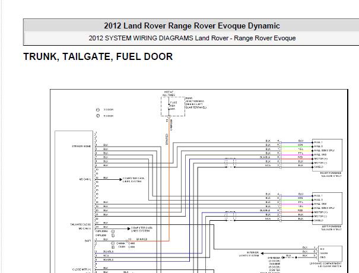
Task: Click the "INTERIOR LIGHTS SYSTEM" reference
Action: [x=249, y=254]
